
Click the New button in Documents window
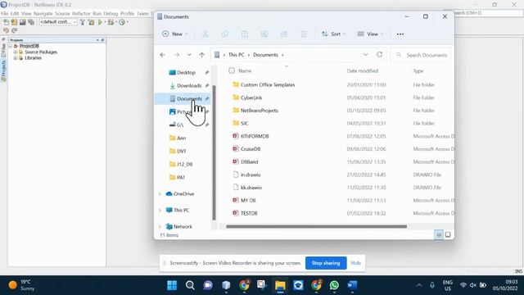(174, 34)
